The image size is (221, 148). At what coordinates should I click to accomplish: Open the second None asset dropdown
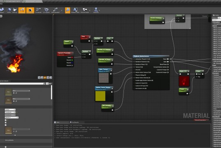point(21,99)
